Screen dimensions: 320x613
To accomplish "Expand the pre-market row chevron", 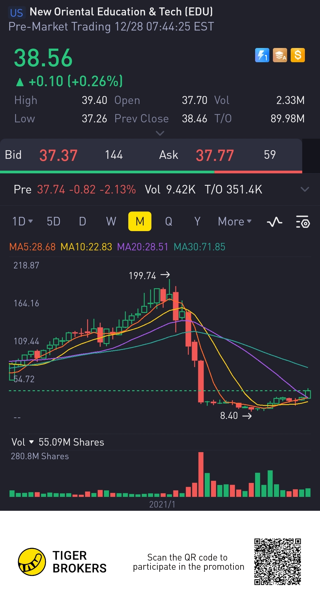I will point(305,189).
